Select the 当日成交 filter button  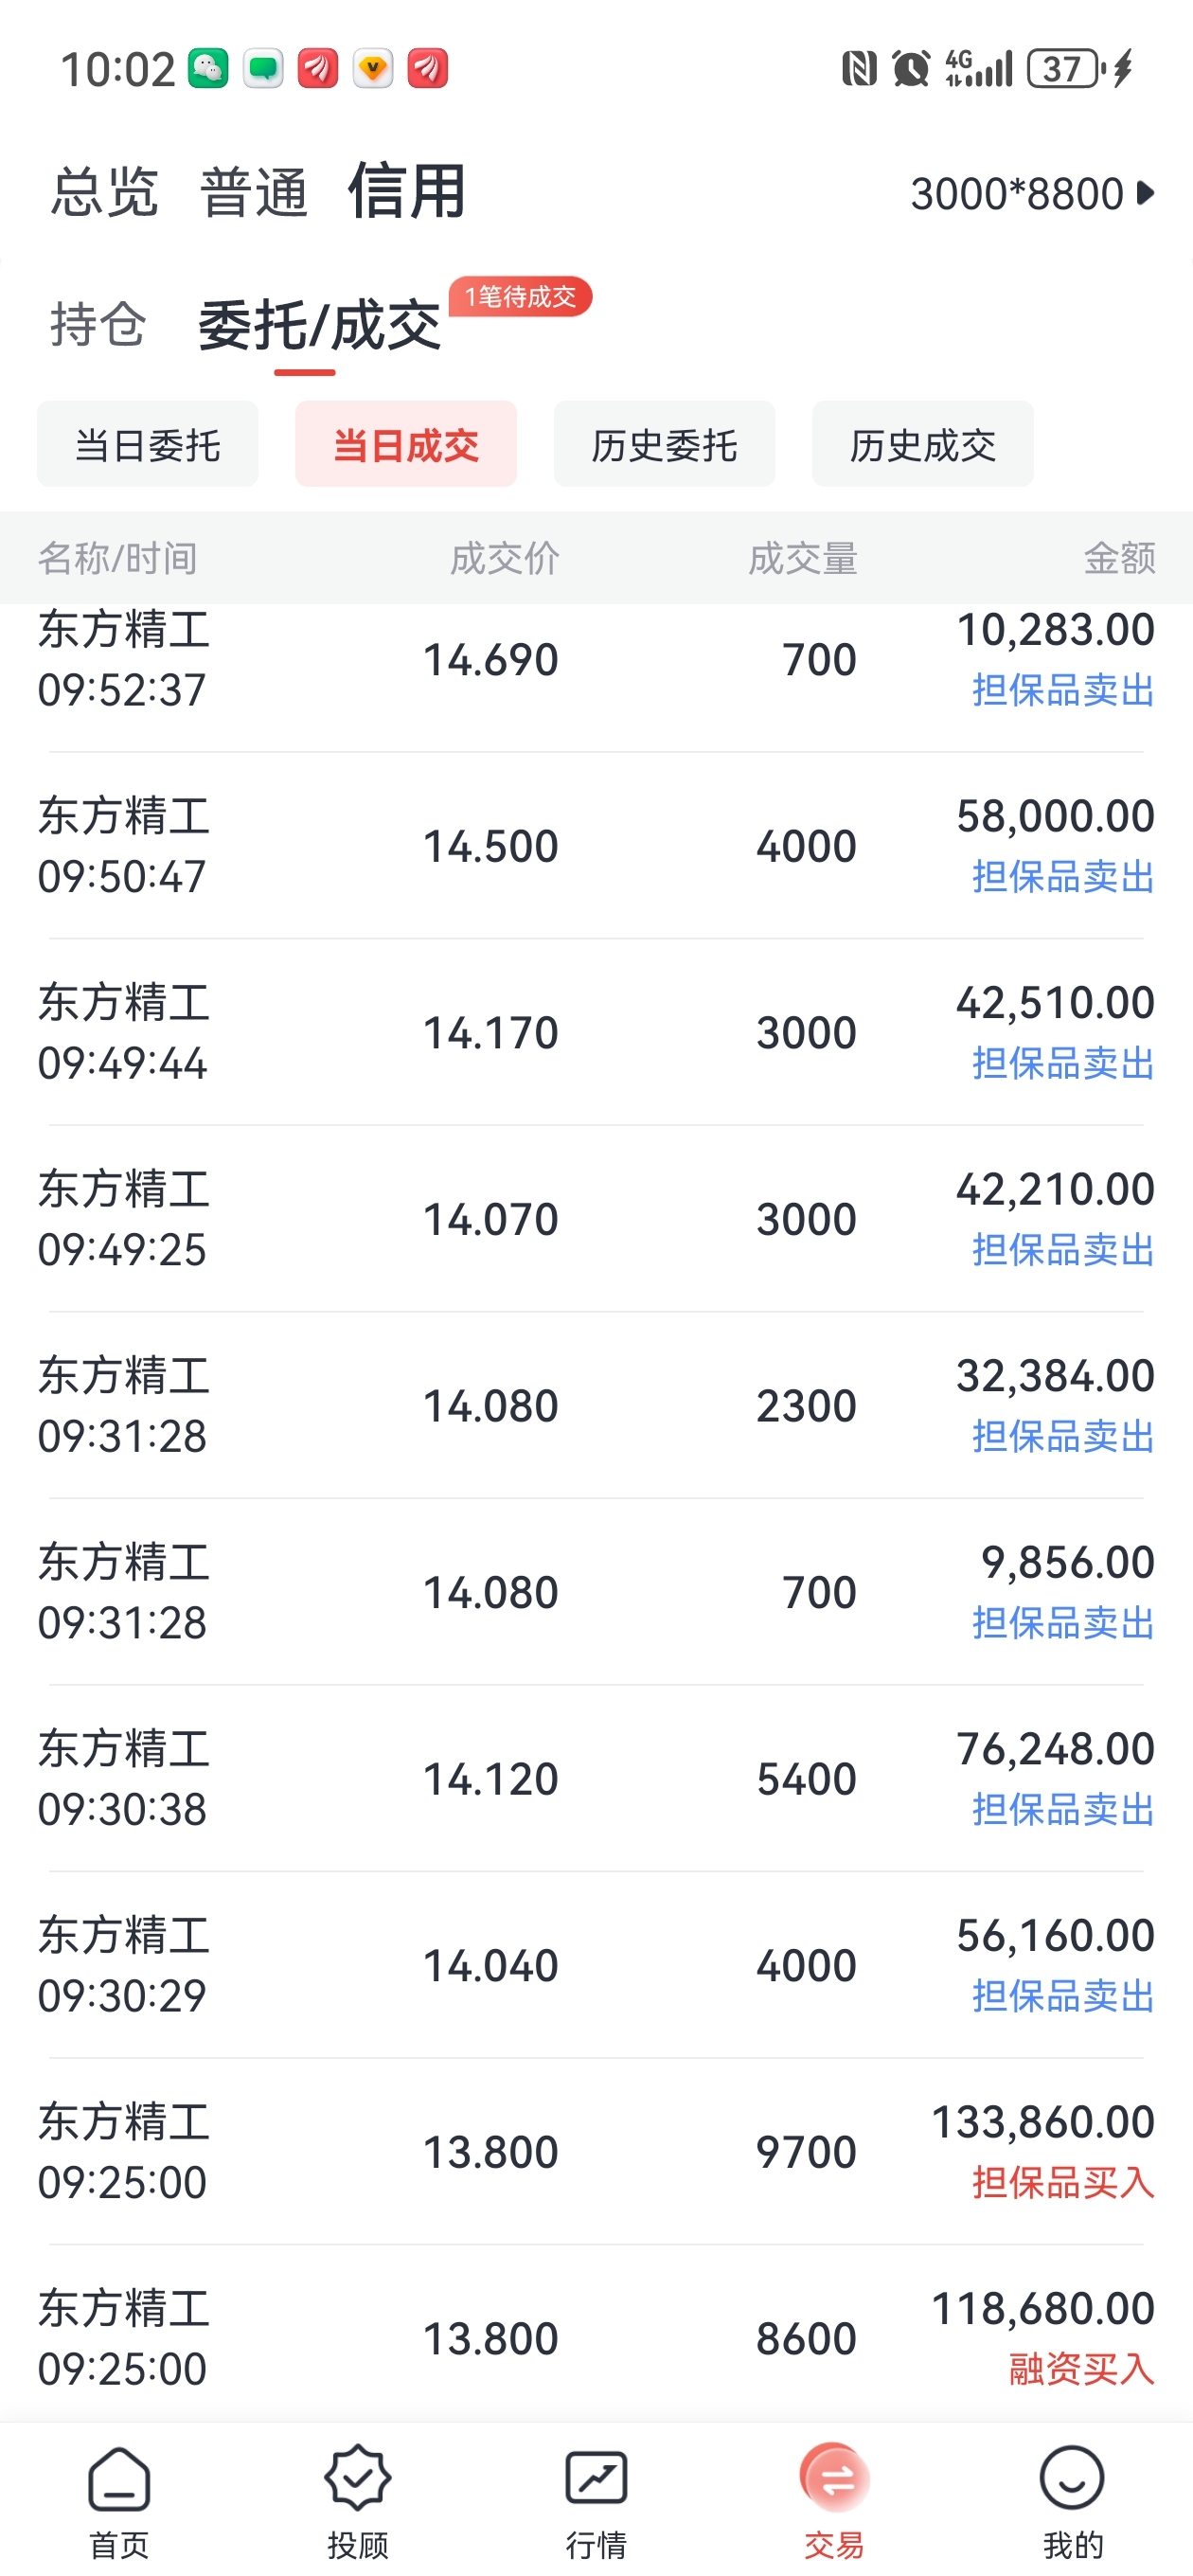pos(406,444)
